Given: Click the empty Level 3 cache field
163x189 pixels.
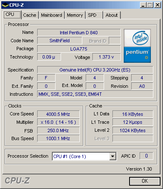Looking at the screenshot, I should tap(133, 138).
